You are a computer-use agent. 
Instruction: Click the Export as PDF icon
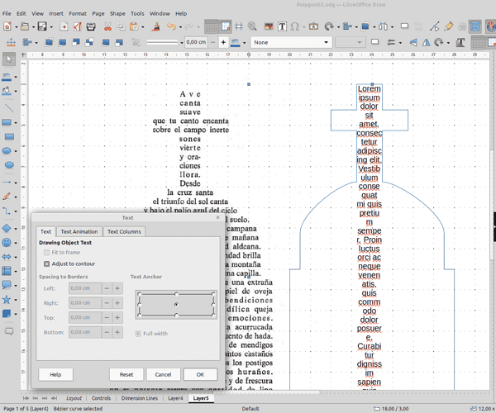pyautogui.click(x=77, y=26)
